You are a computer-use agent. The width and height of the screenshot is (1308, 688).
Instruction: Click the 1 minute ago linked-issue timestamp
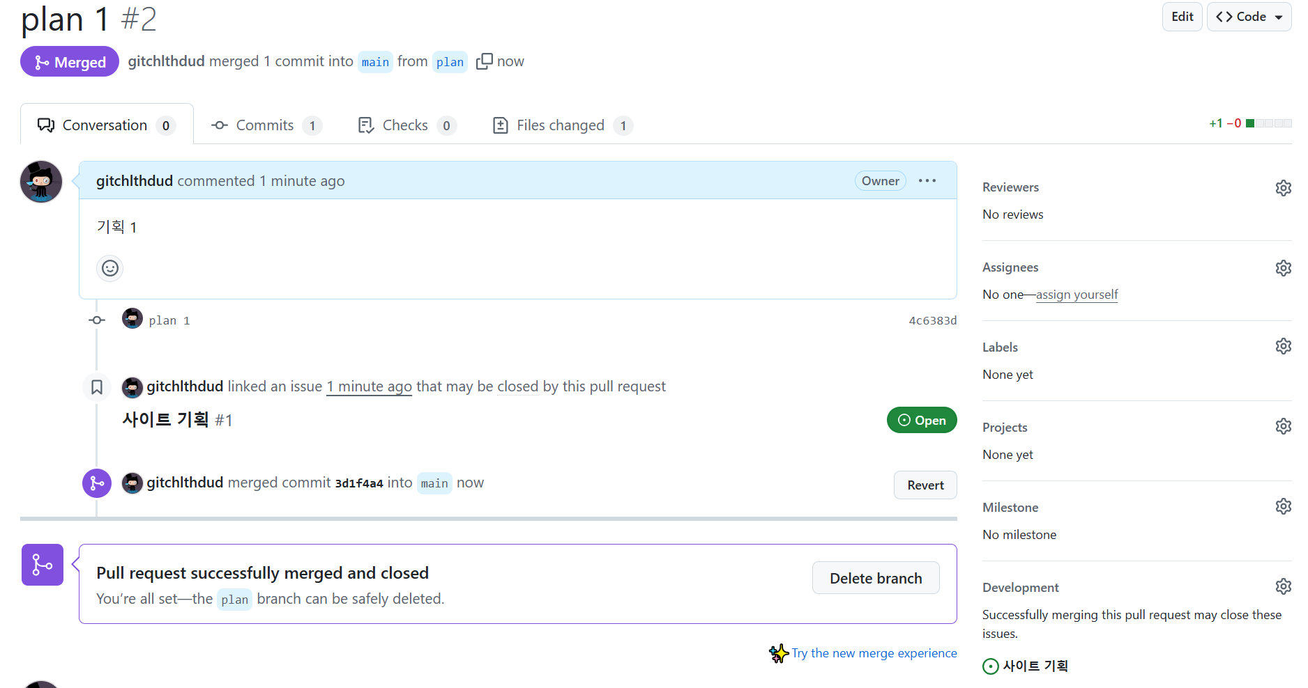coord(370,386)
